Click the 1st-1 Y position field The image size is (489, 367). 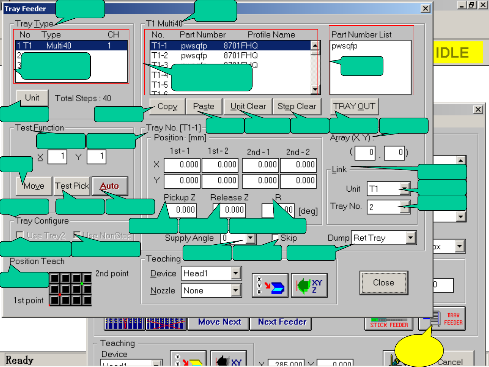coord(182,181)
